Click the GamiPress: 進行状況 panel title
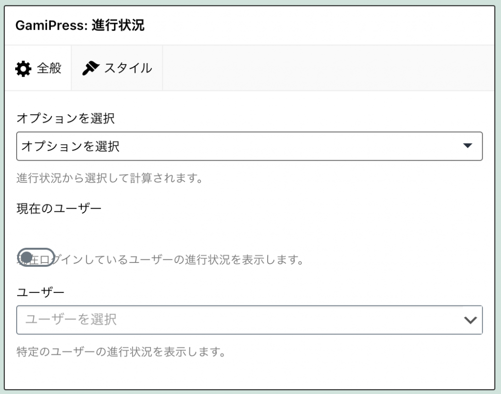Viewport: 501px width, 394px height. [x=80, y=25]
